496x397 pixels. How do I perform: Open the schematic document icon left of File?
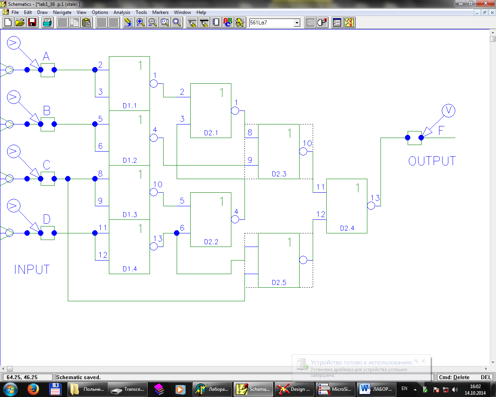click(5, 12)
